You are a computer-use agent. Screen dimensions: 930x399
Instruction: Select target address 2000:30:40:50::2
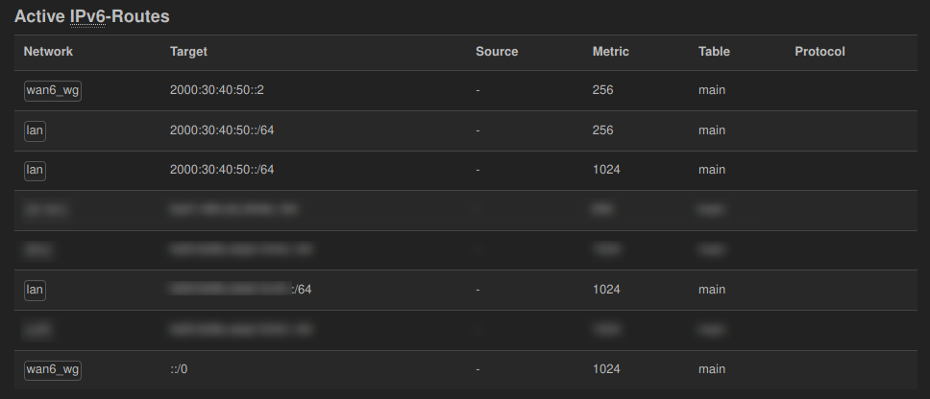[x=217, y=90]
